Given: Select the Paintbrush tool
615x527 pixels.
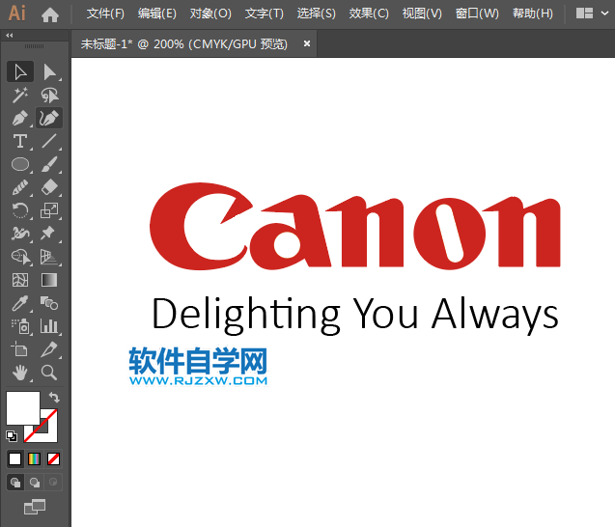Looking at the screenshot, I should [49, 164].
